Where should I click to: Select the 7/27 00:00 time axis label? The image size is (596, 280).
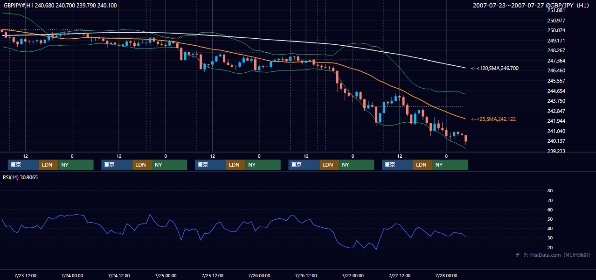353,275
